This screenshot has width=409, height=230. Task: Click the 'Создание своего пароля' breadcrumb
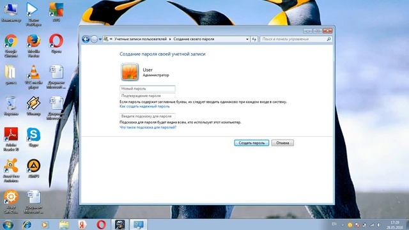[x=194, y=39]
